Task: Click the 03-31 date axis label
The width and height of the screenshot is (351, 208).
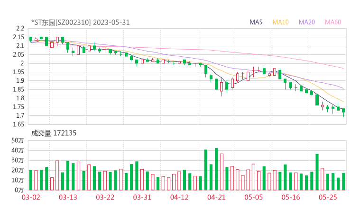Action: [142, 197]
